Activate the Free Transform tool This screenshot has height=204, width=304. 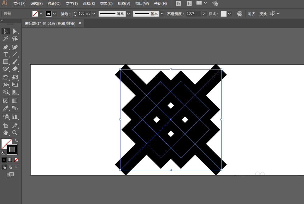(15, 85)
